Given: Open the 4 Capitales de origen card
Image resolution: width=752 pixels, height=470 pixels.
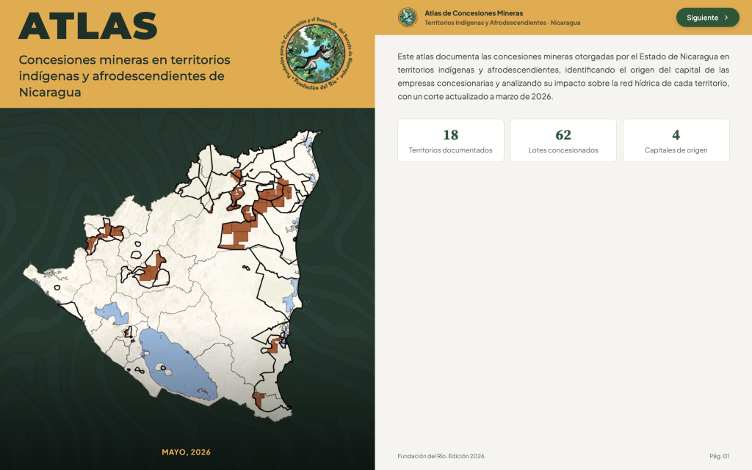Looking at the screenshot, I should [x=676, y=140].
